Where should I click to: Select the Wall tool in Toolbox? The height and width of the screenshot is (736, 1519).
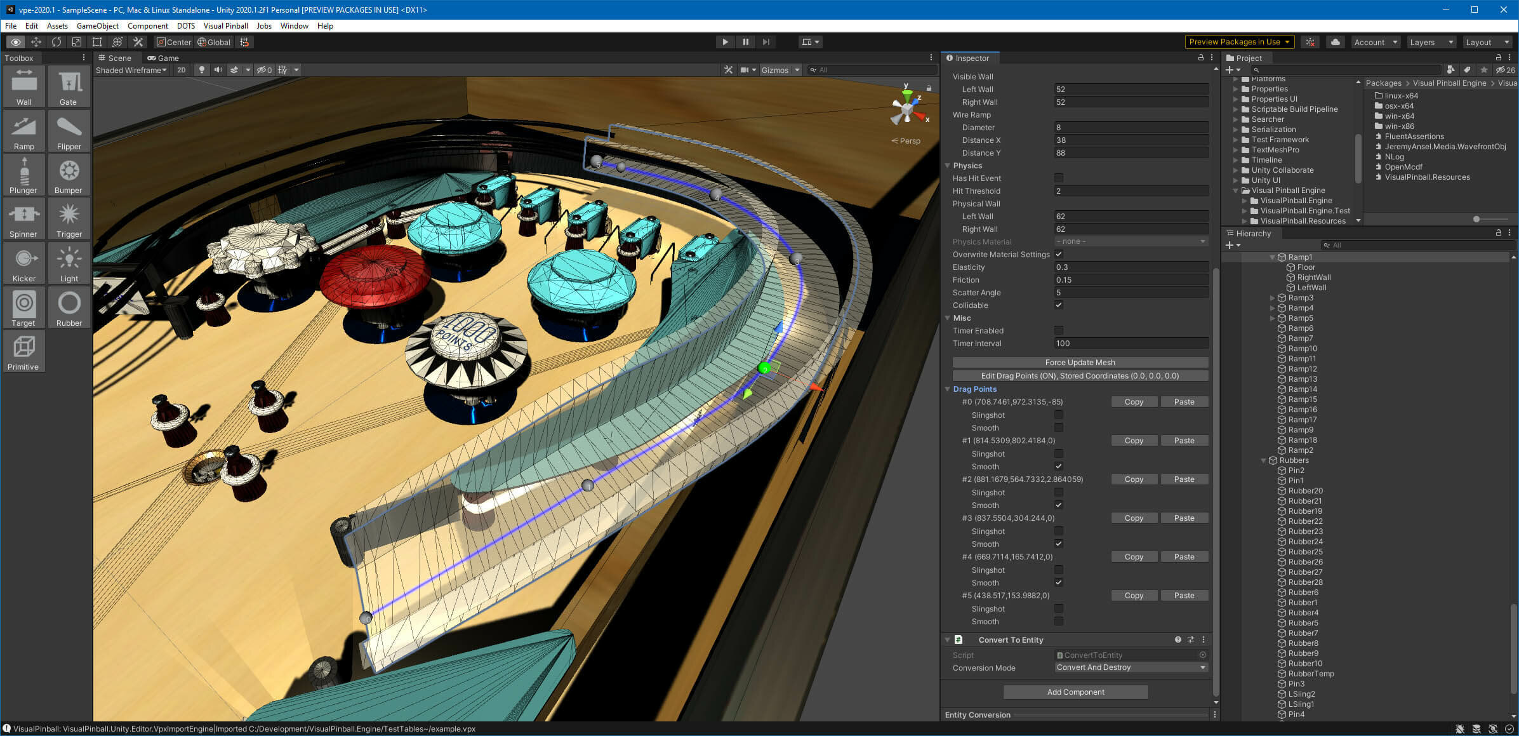(x=23, y=86)
